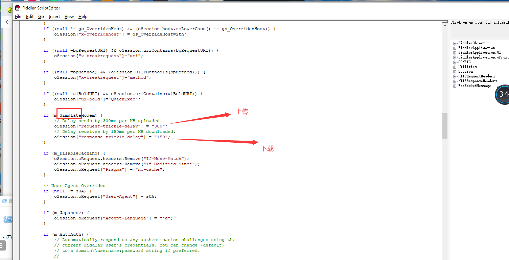Open the Help menu
This screenshot has height=260, width=509.
tap(83, 17)
